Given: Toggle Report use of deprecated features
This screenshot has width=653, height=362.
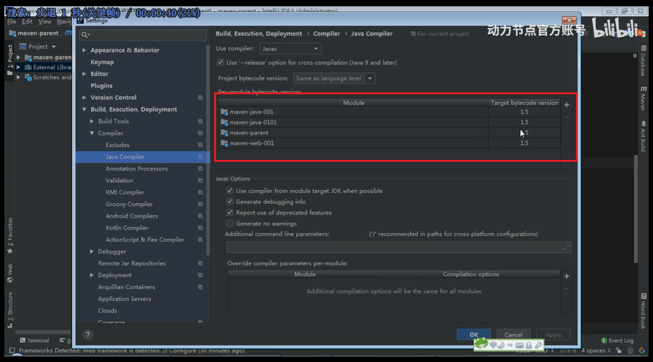Looking at the screenshot, I should 230,212.
